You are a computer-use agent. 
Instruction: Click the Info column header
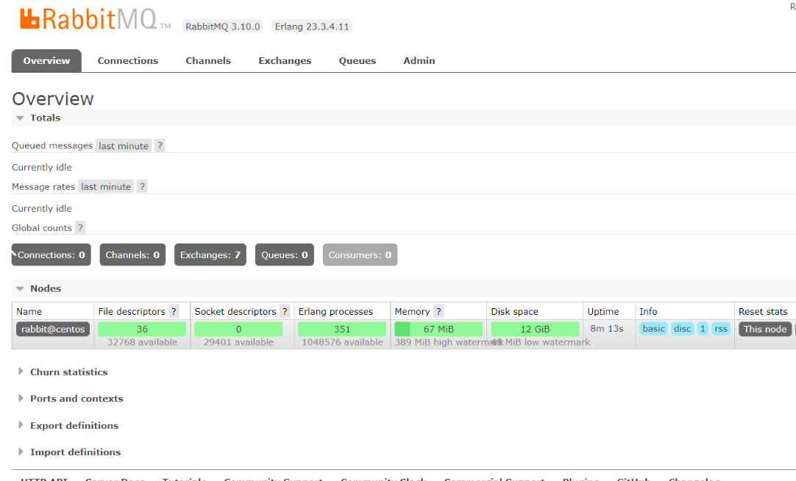point(648,311)
